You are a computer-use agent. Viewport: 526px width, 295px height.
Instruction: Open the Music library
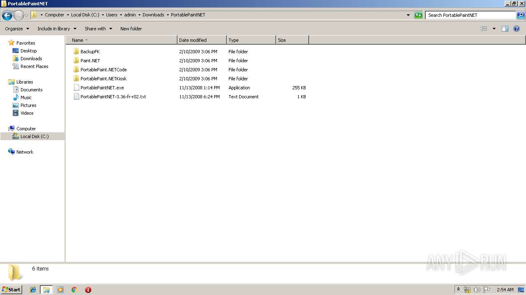[x=26, y=98]
